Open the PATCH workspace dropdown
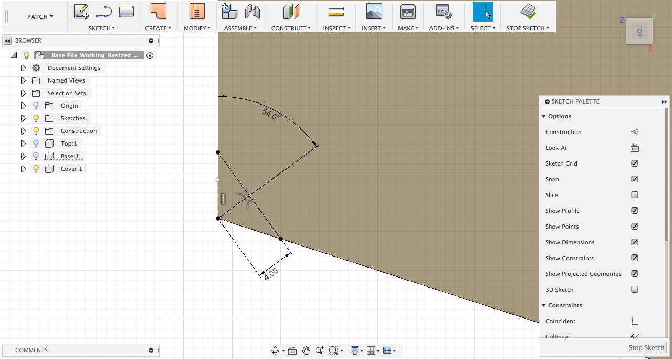Viewport: 672px width, 359px height. pyautogui.click(x=40, y=17)
